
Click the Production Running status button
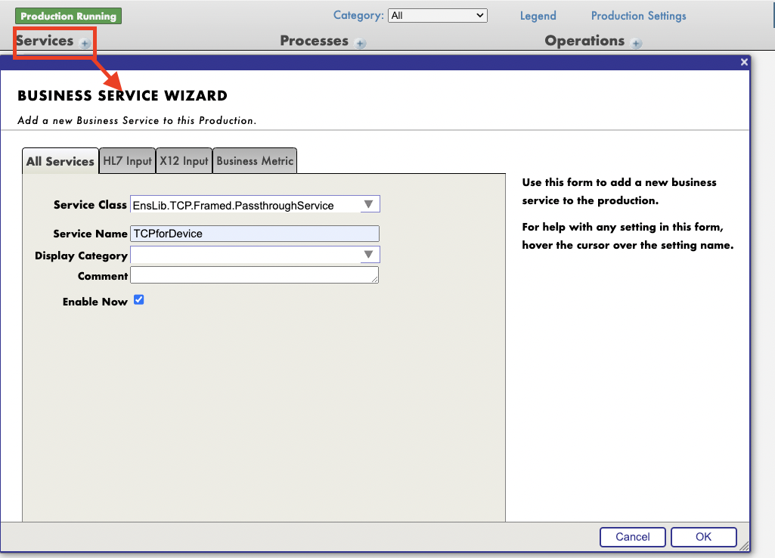coord(68,16)
